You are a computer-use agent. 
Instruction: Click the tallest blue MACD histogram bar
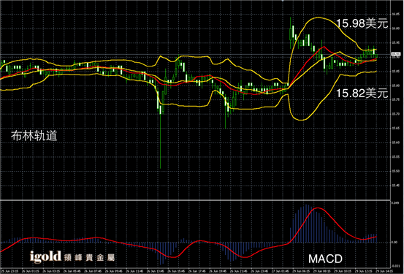click(x=307, y=224)
